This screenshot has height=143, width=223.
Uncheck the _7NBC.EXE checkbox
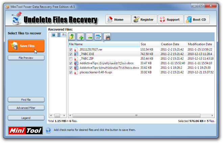tap(71, 54)
